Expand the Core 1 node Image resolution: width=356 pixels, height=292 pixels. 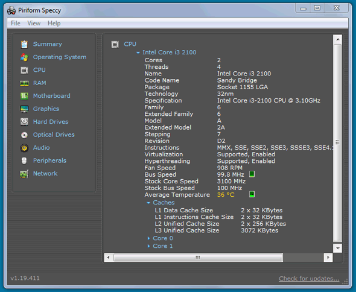[148, 246]
